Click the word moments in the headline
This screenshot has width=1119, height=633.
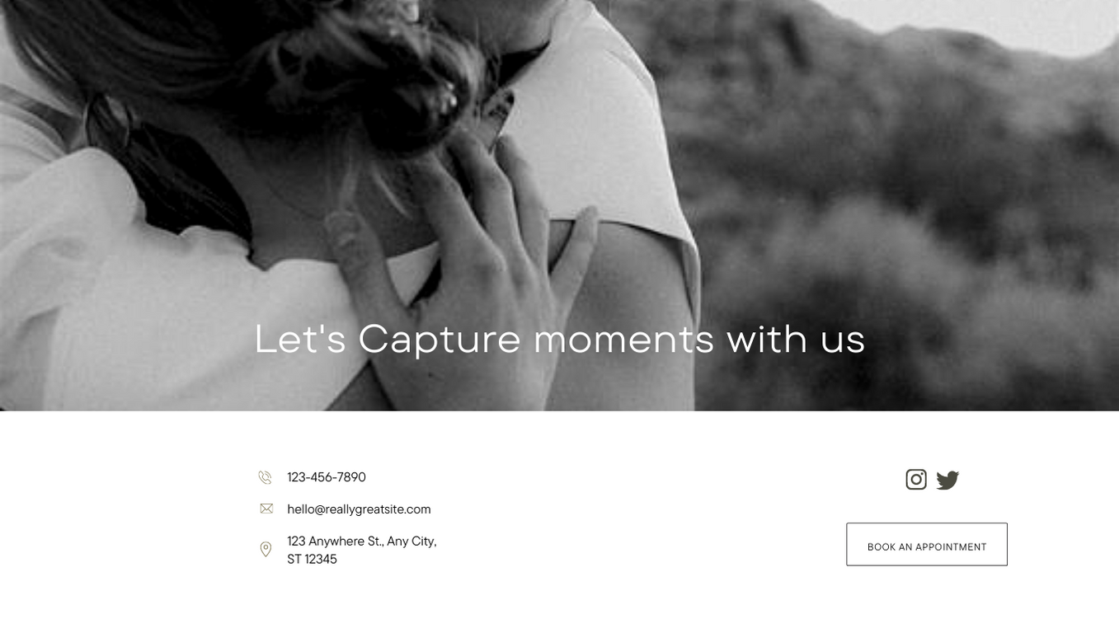point(623,340)
